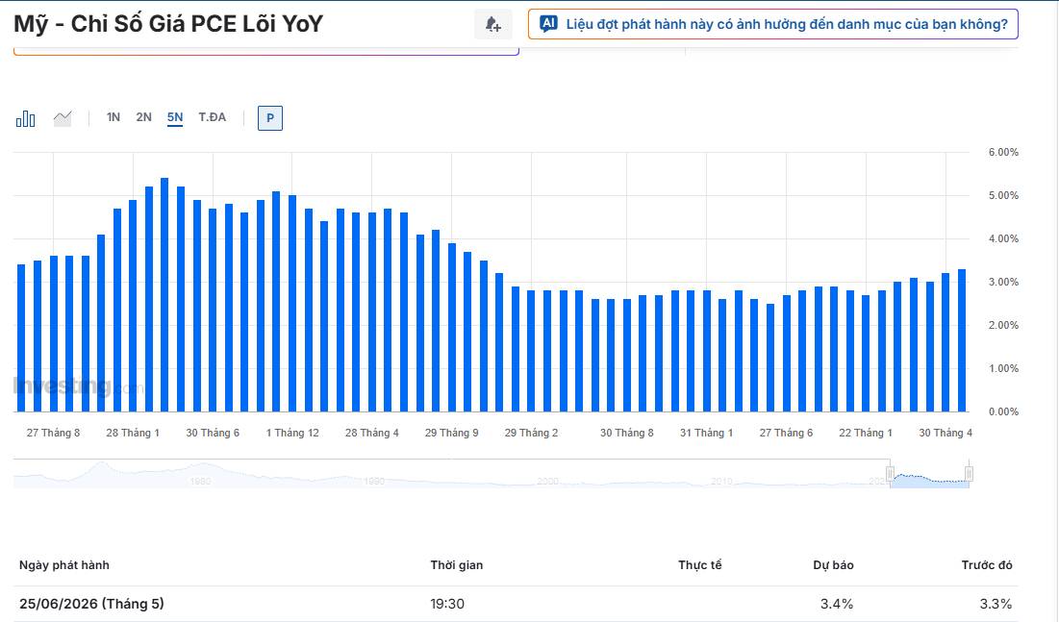This screenshot has height=622, width=1059.
Task: Click the tallest bar of the chart
Action: coord(164,295)
